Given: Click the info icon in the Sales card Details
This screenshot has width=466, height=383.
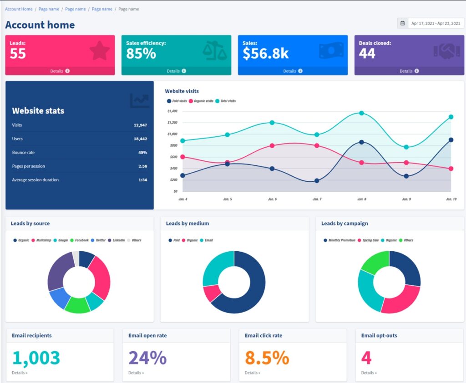Looking at the screenshot, I should (x=300, y=71).
